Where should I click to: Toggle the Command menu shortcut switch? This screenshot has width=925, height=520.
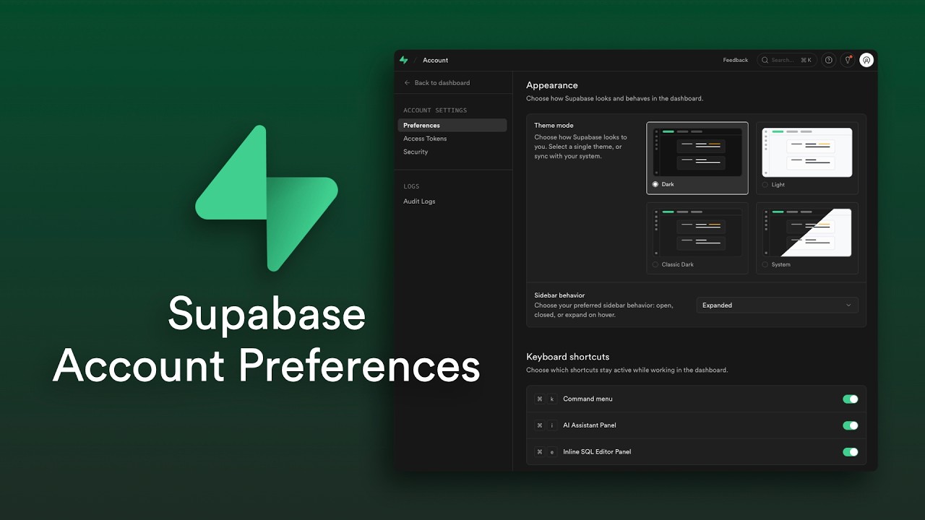click(851, 399)
